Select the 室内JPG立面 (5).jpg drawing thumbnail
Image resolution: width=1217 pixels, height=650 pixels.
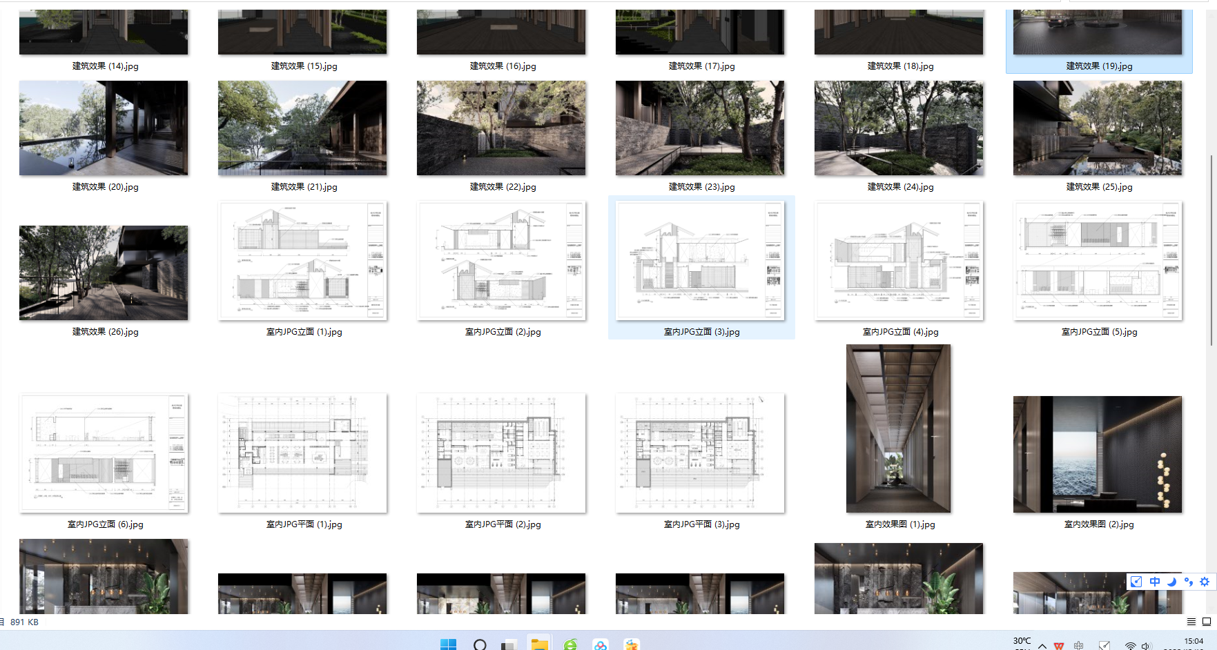(x=1098, y=261)
